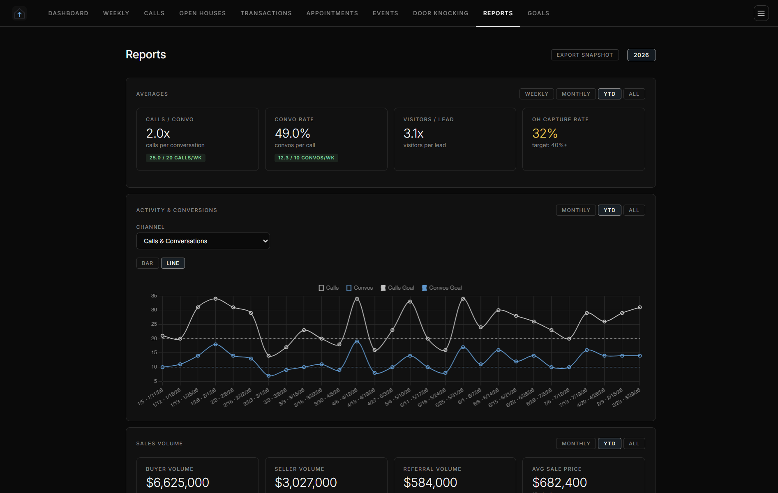Click the Calls data point for 5/25 - 5/31/26
This screenshot has height=493, width=778.
[x=463, y=299]
